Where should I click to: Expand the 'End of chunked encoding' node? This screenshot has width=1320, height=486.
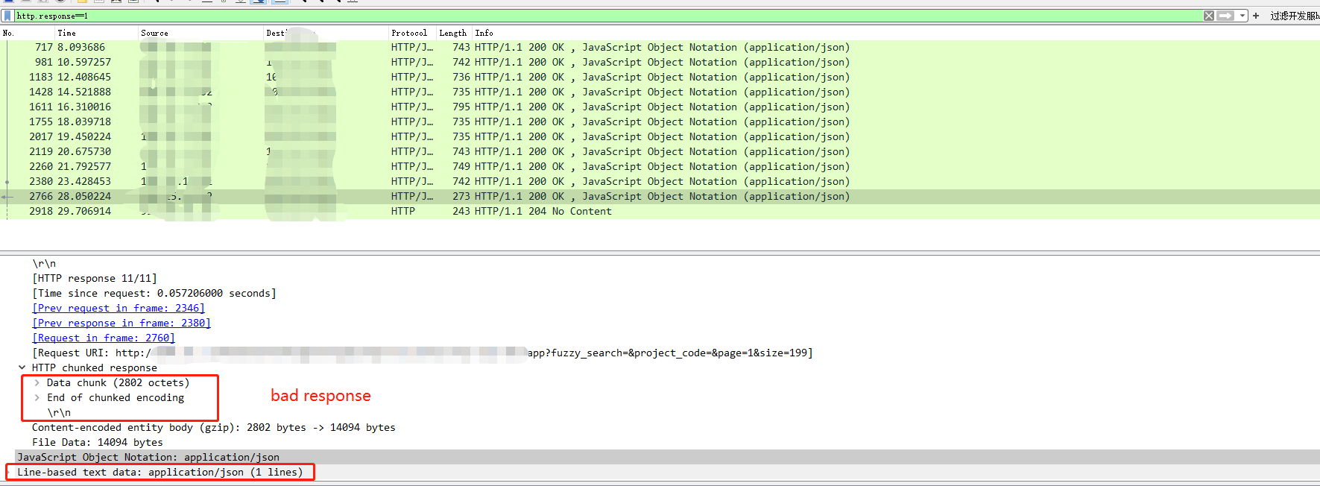point(37,397)
